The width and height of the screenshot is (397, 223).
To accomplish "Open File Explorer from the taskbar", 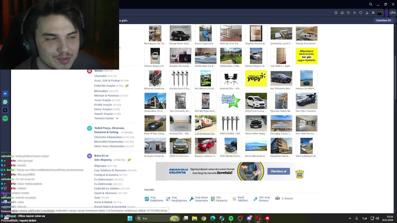I will point(194,218).
